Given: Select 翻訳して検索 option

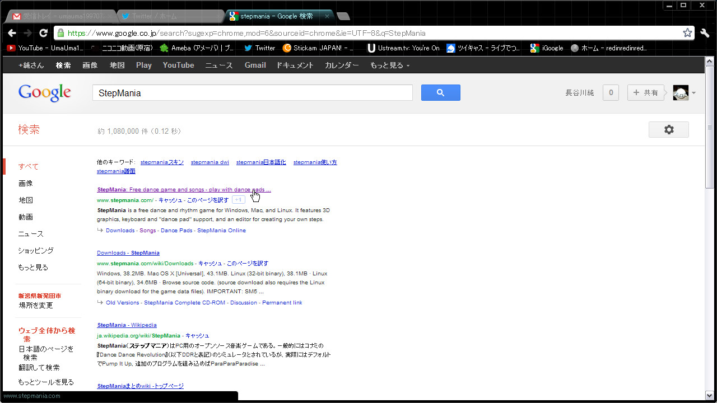Looking at the screenshot, I should (x=39, y=368).
